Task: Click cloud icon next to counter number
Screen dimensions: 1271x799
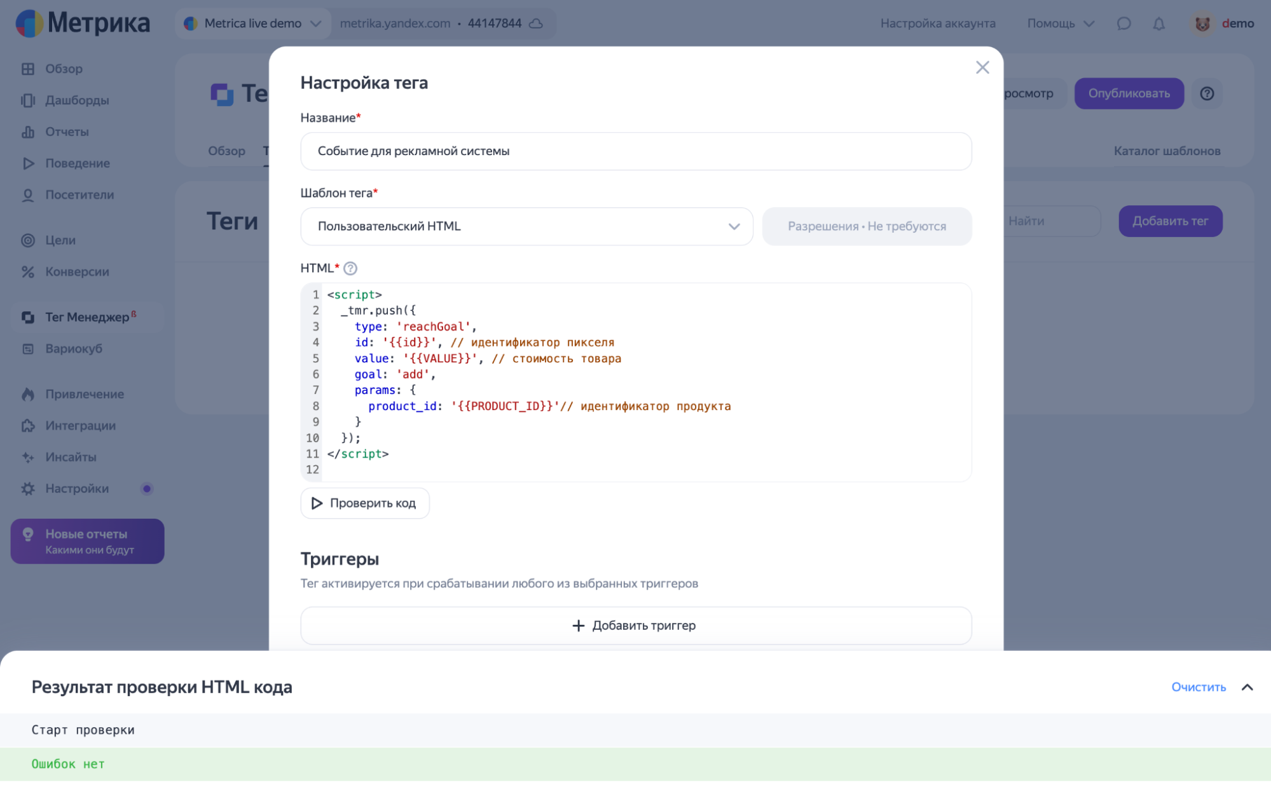Action: coord(536,24)
